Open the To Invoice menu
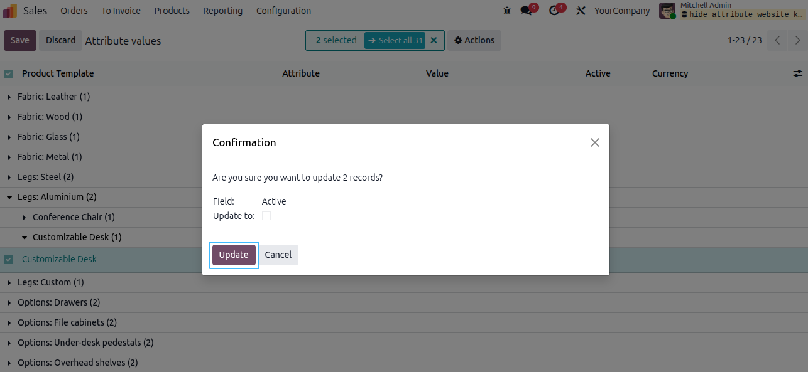Screen dimensions: 808x372 point(121,11)
